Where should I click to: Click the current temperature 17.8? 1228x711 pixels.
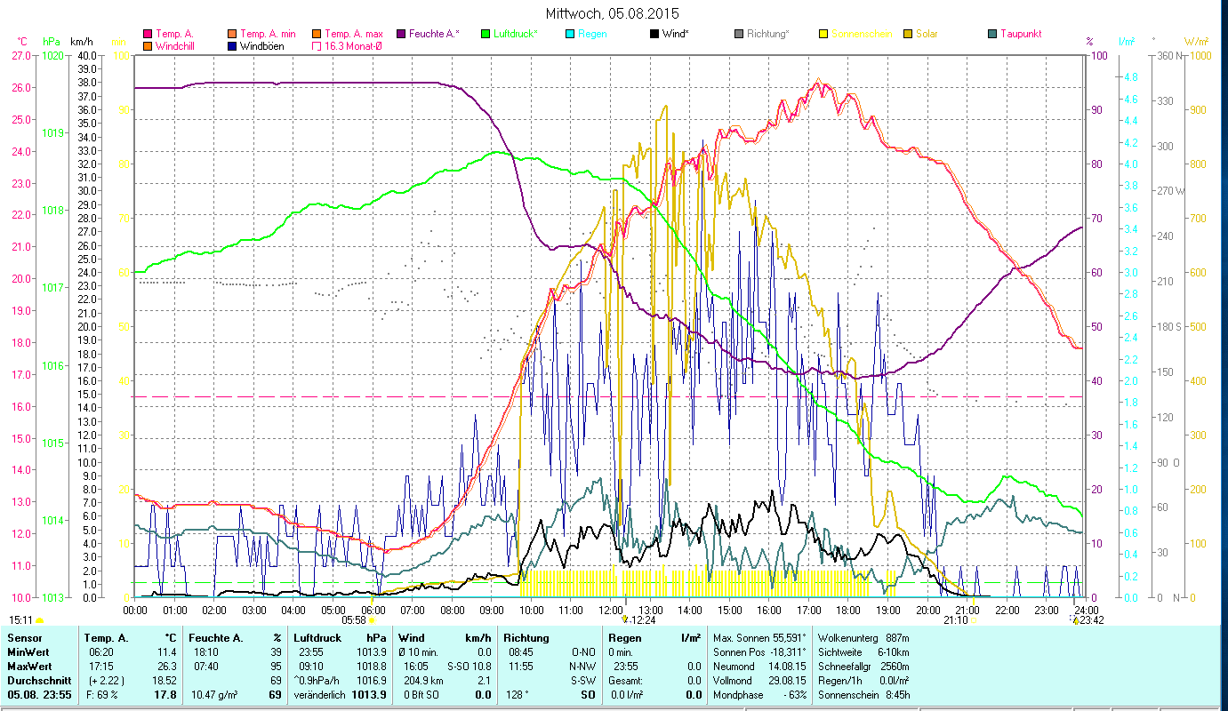tap(165, 695)
